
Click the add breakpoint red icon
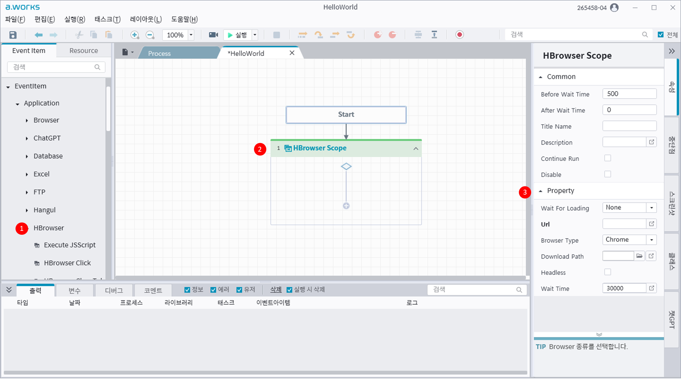(x=378, y=34)
